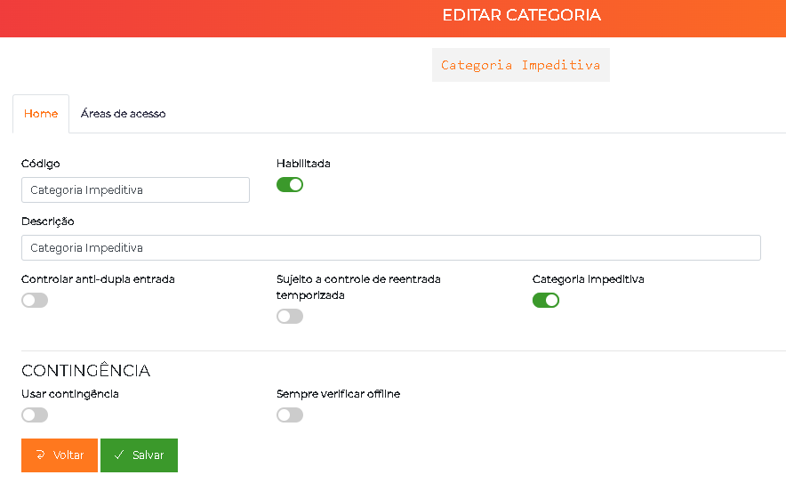This screenshot has width=786, height=483.
Task: Select the Home tab
Action: pyautogui.click(x=41, y=114)
